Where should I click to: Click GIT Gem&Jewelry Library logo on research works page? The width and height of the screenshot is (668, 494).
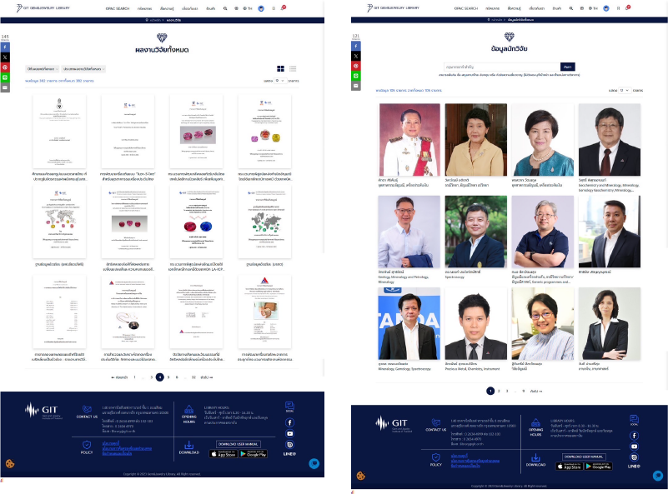pos(43,8)
